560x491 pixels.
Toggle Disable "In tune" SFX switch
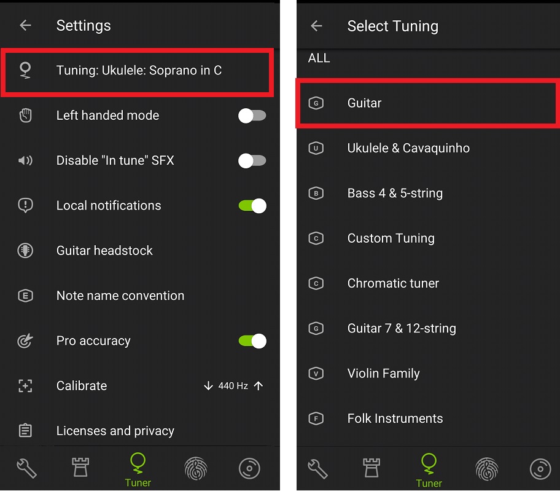252,161
